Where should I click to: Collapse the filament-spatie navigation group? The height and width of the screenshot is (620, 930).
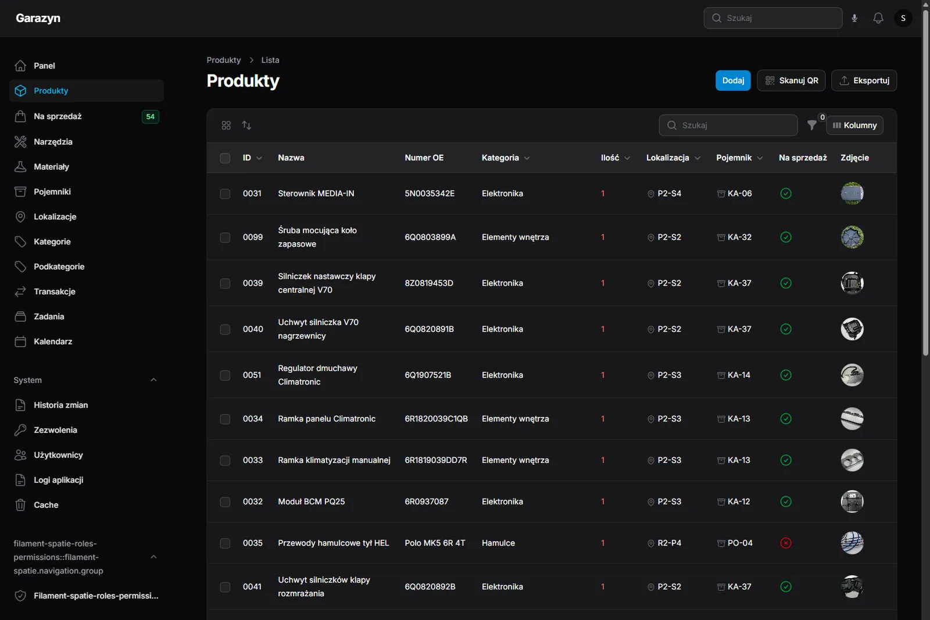tap(153, 557)
